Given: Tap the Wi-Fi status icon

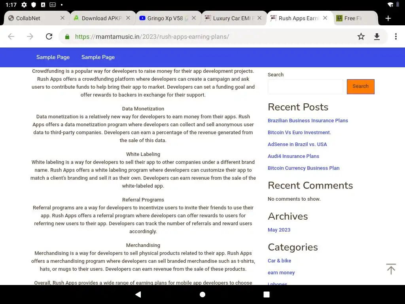Looking at the screenshot, I should (390, 5).
